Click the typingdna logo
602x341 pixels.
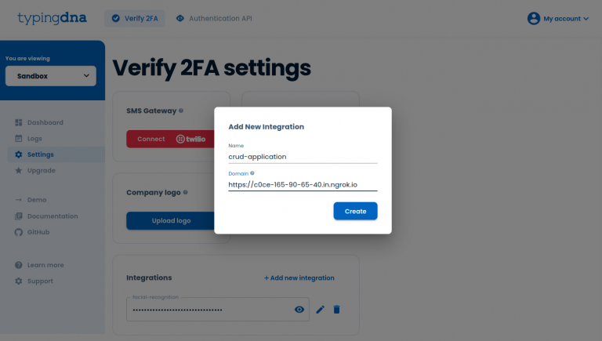pyautogui.click(x=53, y=18)
